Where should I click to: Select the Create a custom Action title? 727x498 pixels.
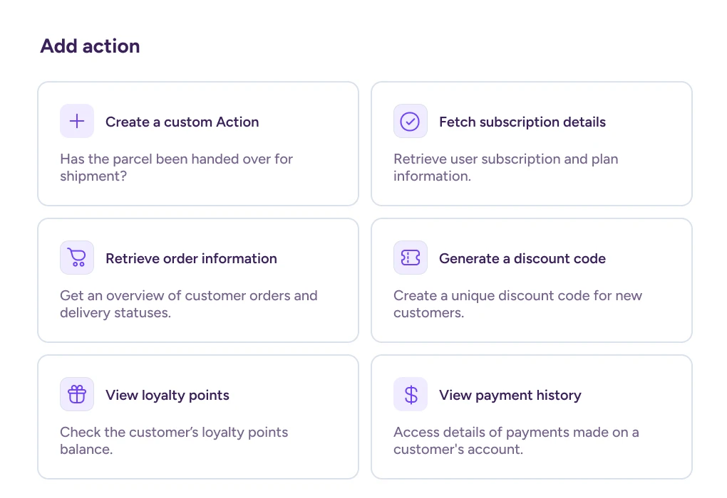pos(182,122)
